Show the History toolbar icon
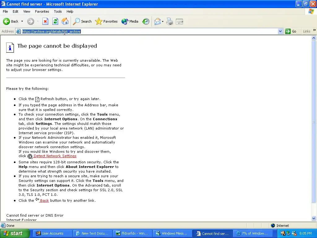Viewport: 317px width, 238px height. pyautogui.click(x=146, y=21)
